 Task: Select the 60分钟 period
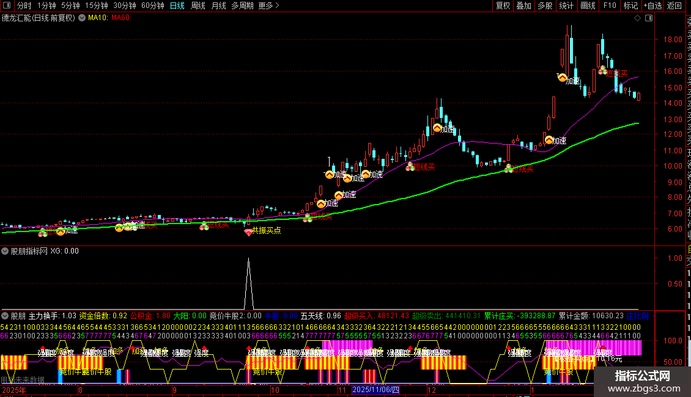[x=153, y=5]
